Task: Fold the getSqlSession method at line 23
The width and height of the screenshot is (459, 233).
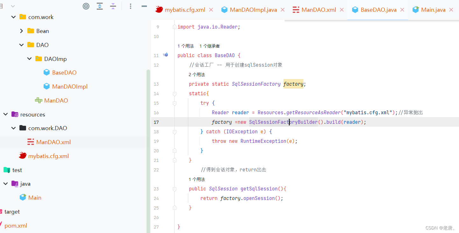Action: [174, 189]
